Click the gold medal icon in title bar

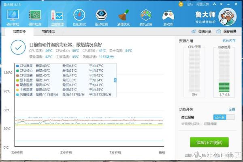pyautogui.click(x=181, y=4)
